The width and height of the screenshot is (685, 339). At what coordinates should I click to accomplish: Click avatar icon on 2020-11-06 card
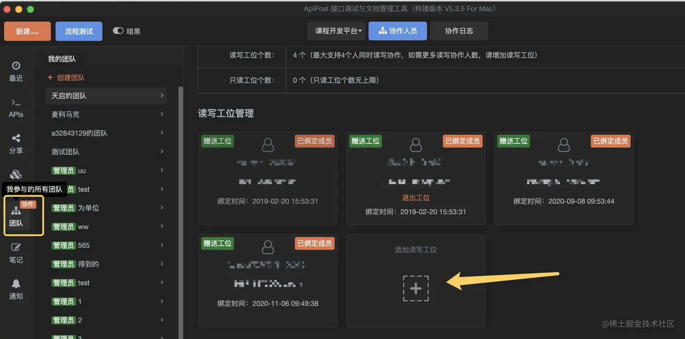pos(268,247)
